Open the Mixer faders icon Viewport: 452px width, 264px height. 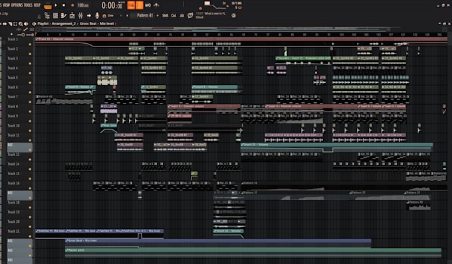pyautogui.click(x=80, y=15)
